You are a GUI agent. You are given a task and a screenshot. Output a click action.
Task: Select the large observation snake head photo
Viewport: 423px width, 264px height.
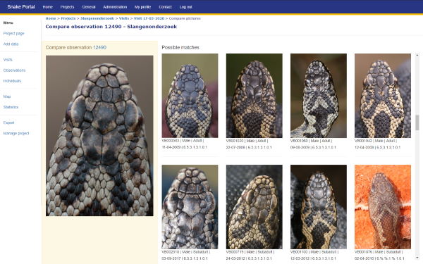(x=99, y=136)
